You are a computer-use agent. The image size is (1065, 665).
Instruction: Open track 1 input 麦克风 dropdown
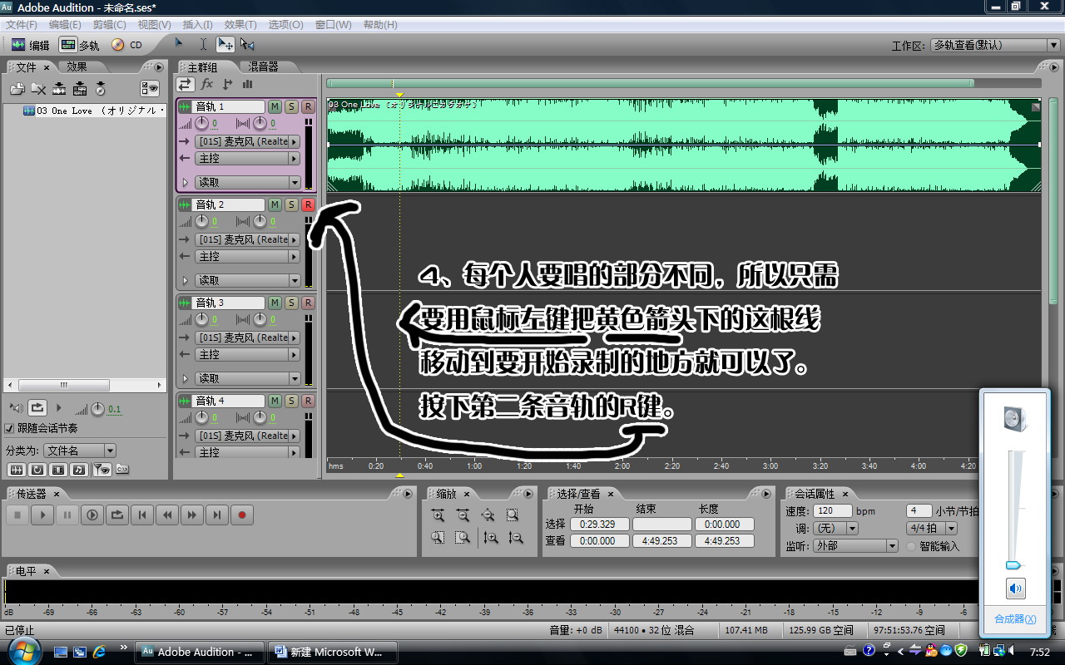[247, 142]
